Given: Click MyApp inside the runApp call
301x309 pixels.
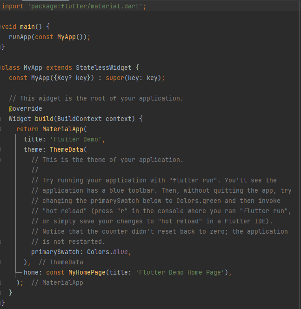Looking at the screenshot, I should tap(67, 37).
